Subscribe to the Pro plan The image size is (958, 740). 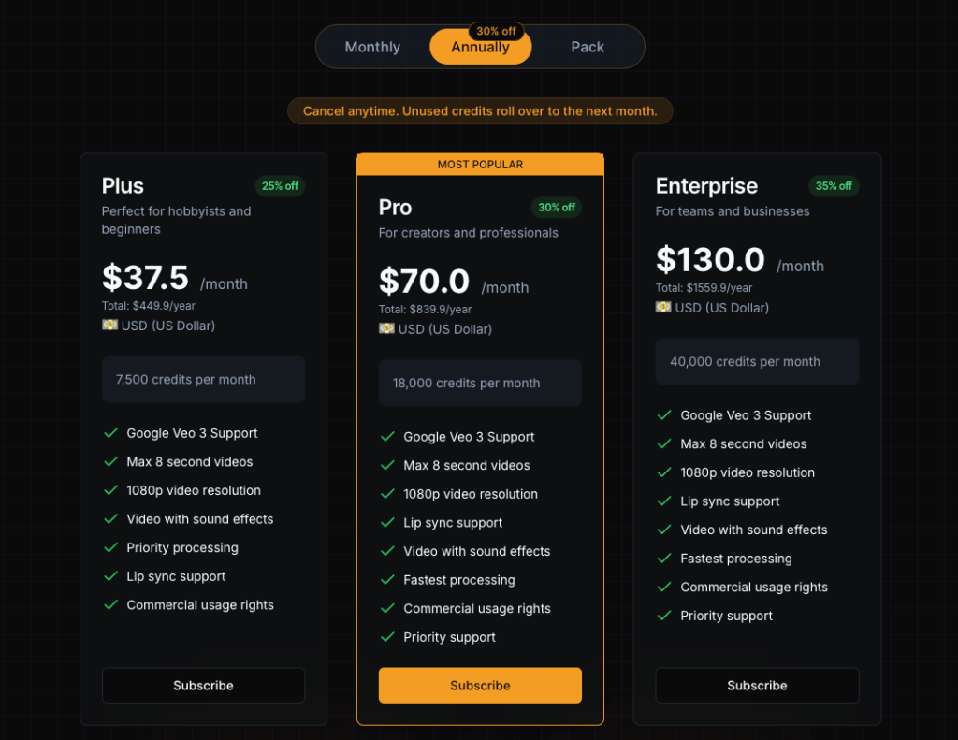click(480, 685)
